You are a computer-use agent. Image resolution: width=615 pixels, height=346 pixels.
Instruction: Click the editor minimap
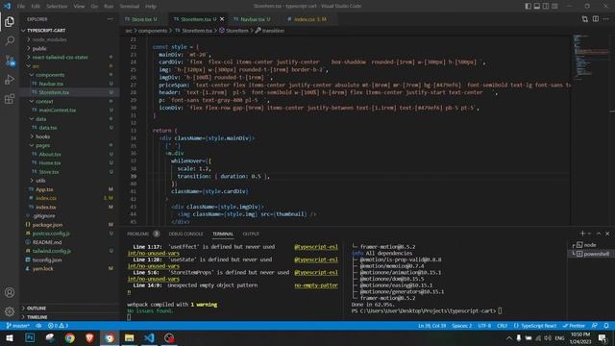(591, 58)
